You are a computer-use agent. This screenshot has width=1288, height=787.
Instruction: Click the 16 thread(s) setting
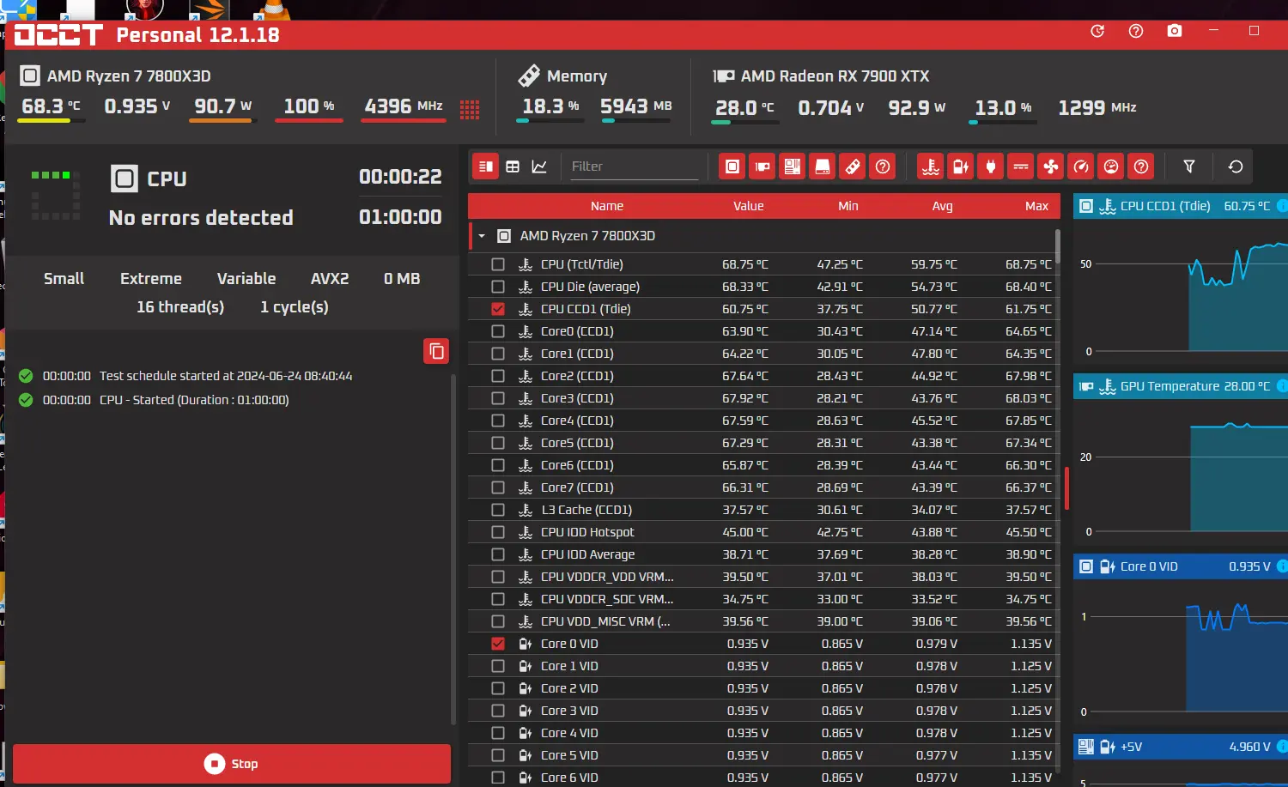tap(180, 307)
